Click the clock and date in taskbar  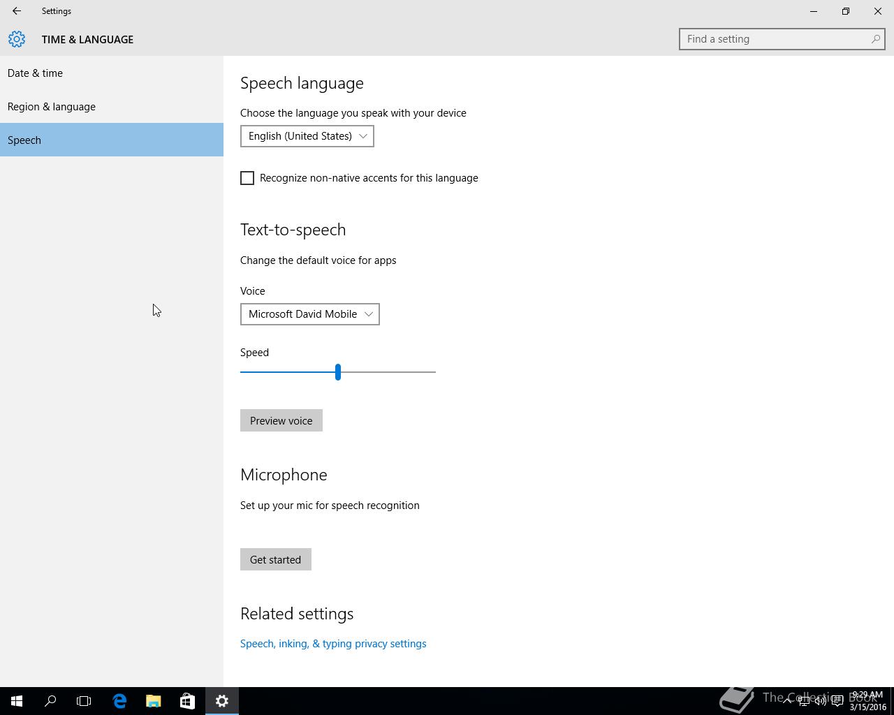867,701
